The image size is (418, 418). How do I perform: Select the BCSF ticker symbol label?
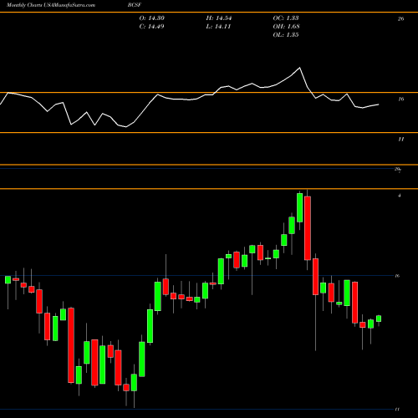click(x=134, y=5)
